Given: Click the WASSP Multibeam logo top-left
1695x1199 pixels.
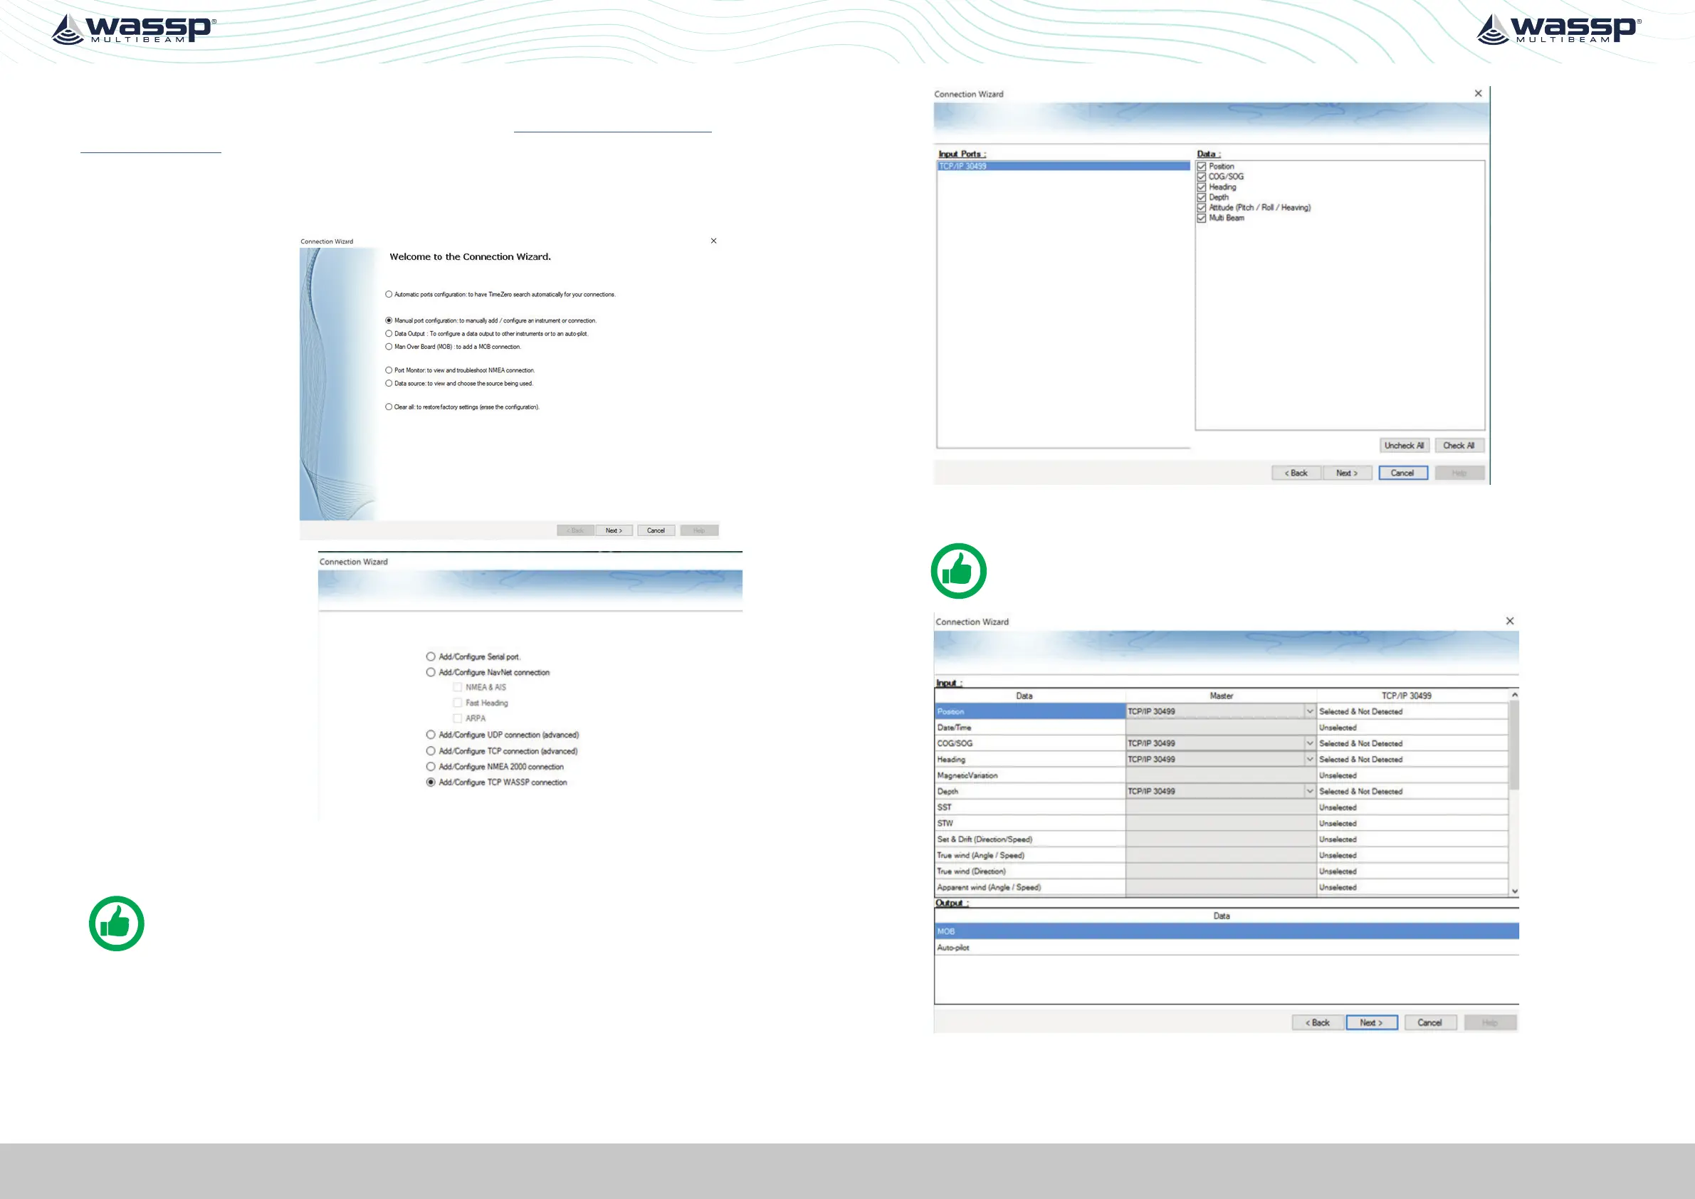Looking at the screenshot, I should (133, 29).
